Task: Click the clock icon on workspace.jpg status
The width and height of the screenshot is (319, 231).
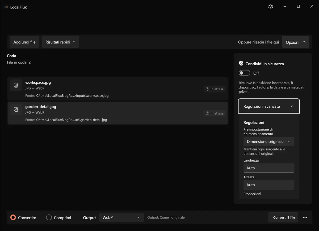Action: [208, 89]
